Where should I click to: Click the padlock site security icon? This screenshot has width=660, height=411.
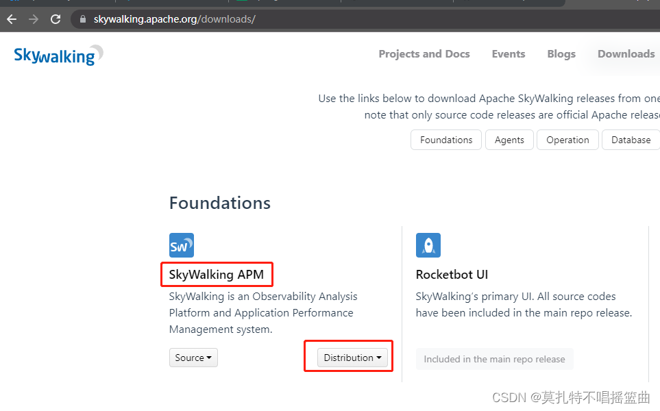83,19
